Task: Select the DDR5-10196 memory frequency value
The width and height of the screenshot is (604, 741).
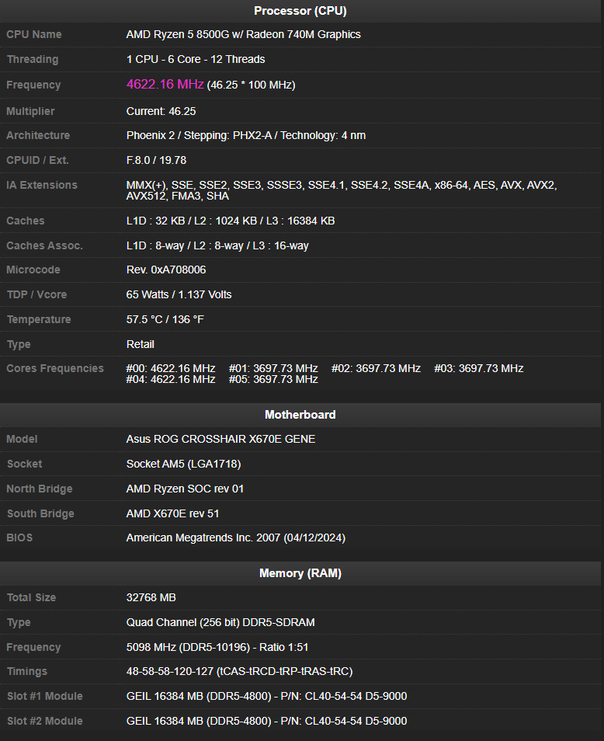Action: (217, 647)
